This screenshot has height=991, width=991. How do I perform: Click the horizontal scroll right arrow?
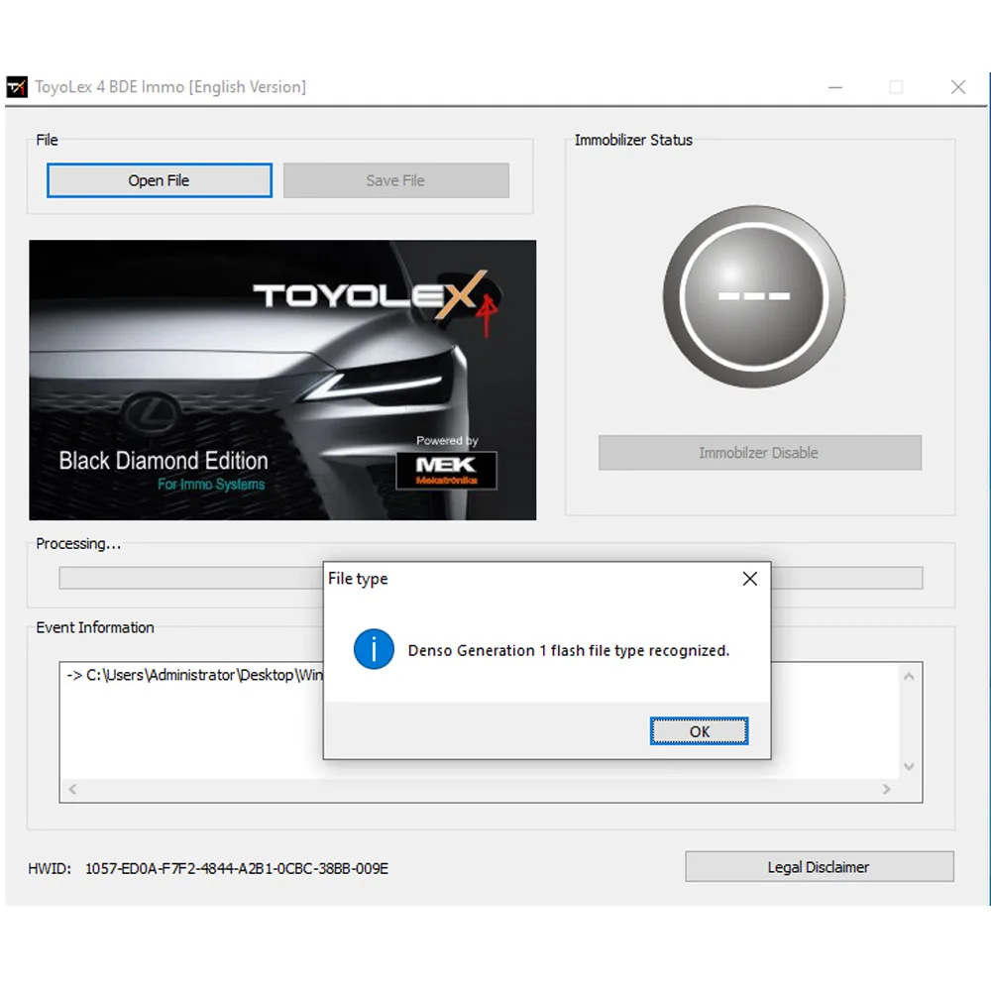point(886,789)
